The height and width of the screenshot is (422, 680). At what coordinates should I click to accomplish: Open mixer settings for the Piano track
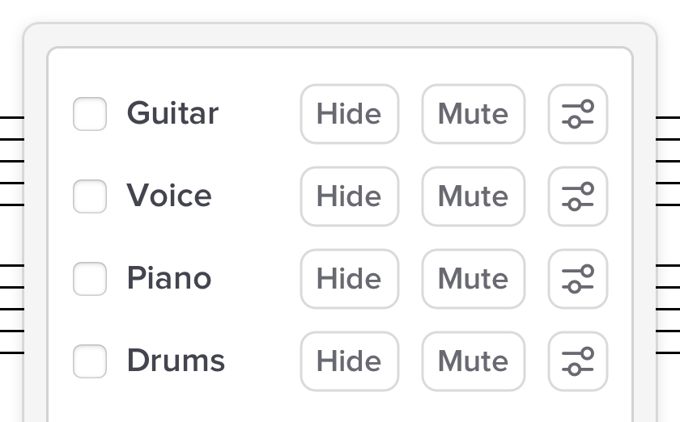click(x=578, y=279)
